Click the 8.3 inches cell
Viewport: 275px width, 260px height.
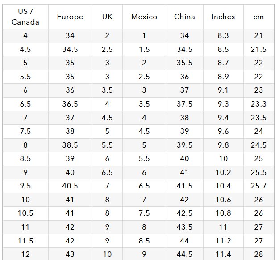(x=223, y=36)
